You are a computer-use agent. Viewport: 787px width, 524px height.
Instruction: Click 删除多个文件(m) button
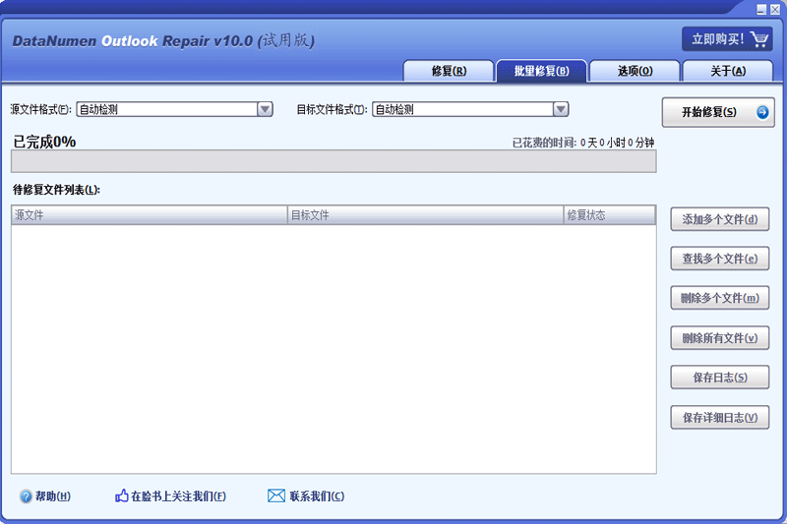point(720,298)
